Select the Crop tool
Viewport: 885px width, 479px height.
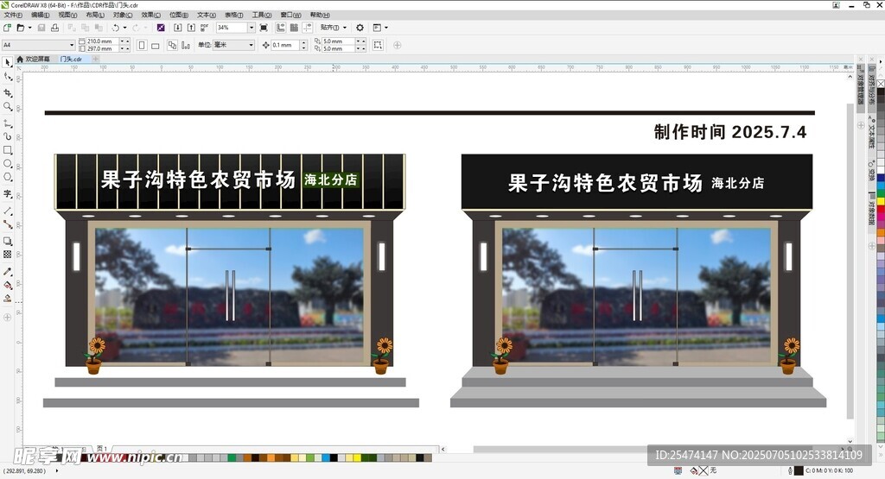click(8, 92)
